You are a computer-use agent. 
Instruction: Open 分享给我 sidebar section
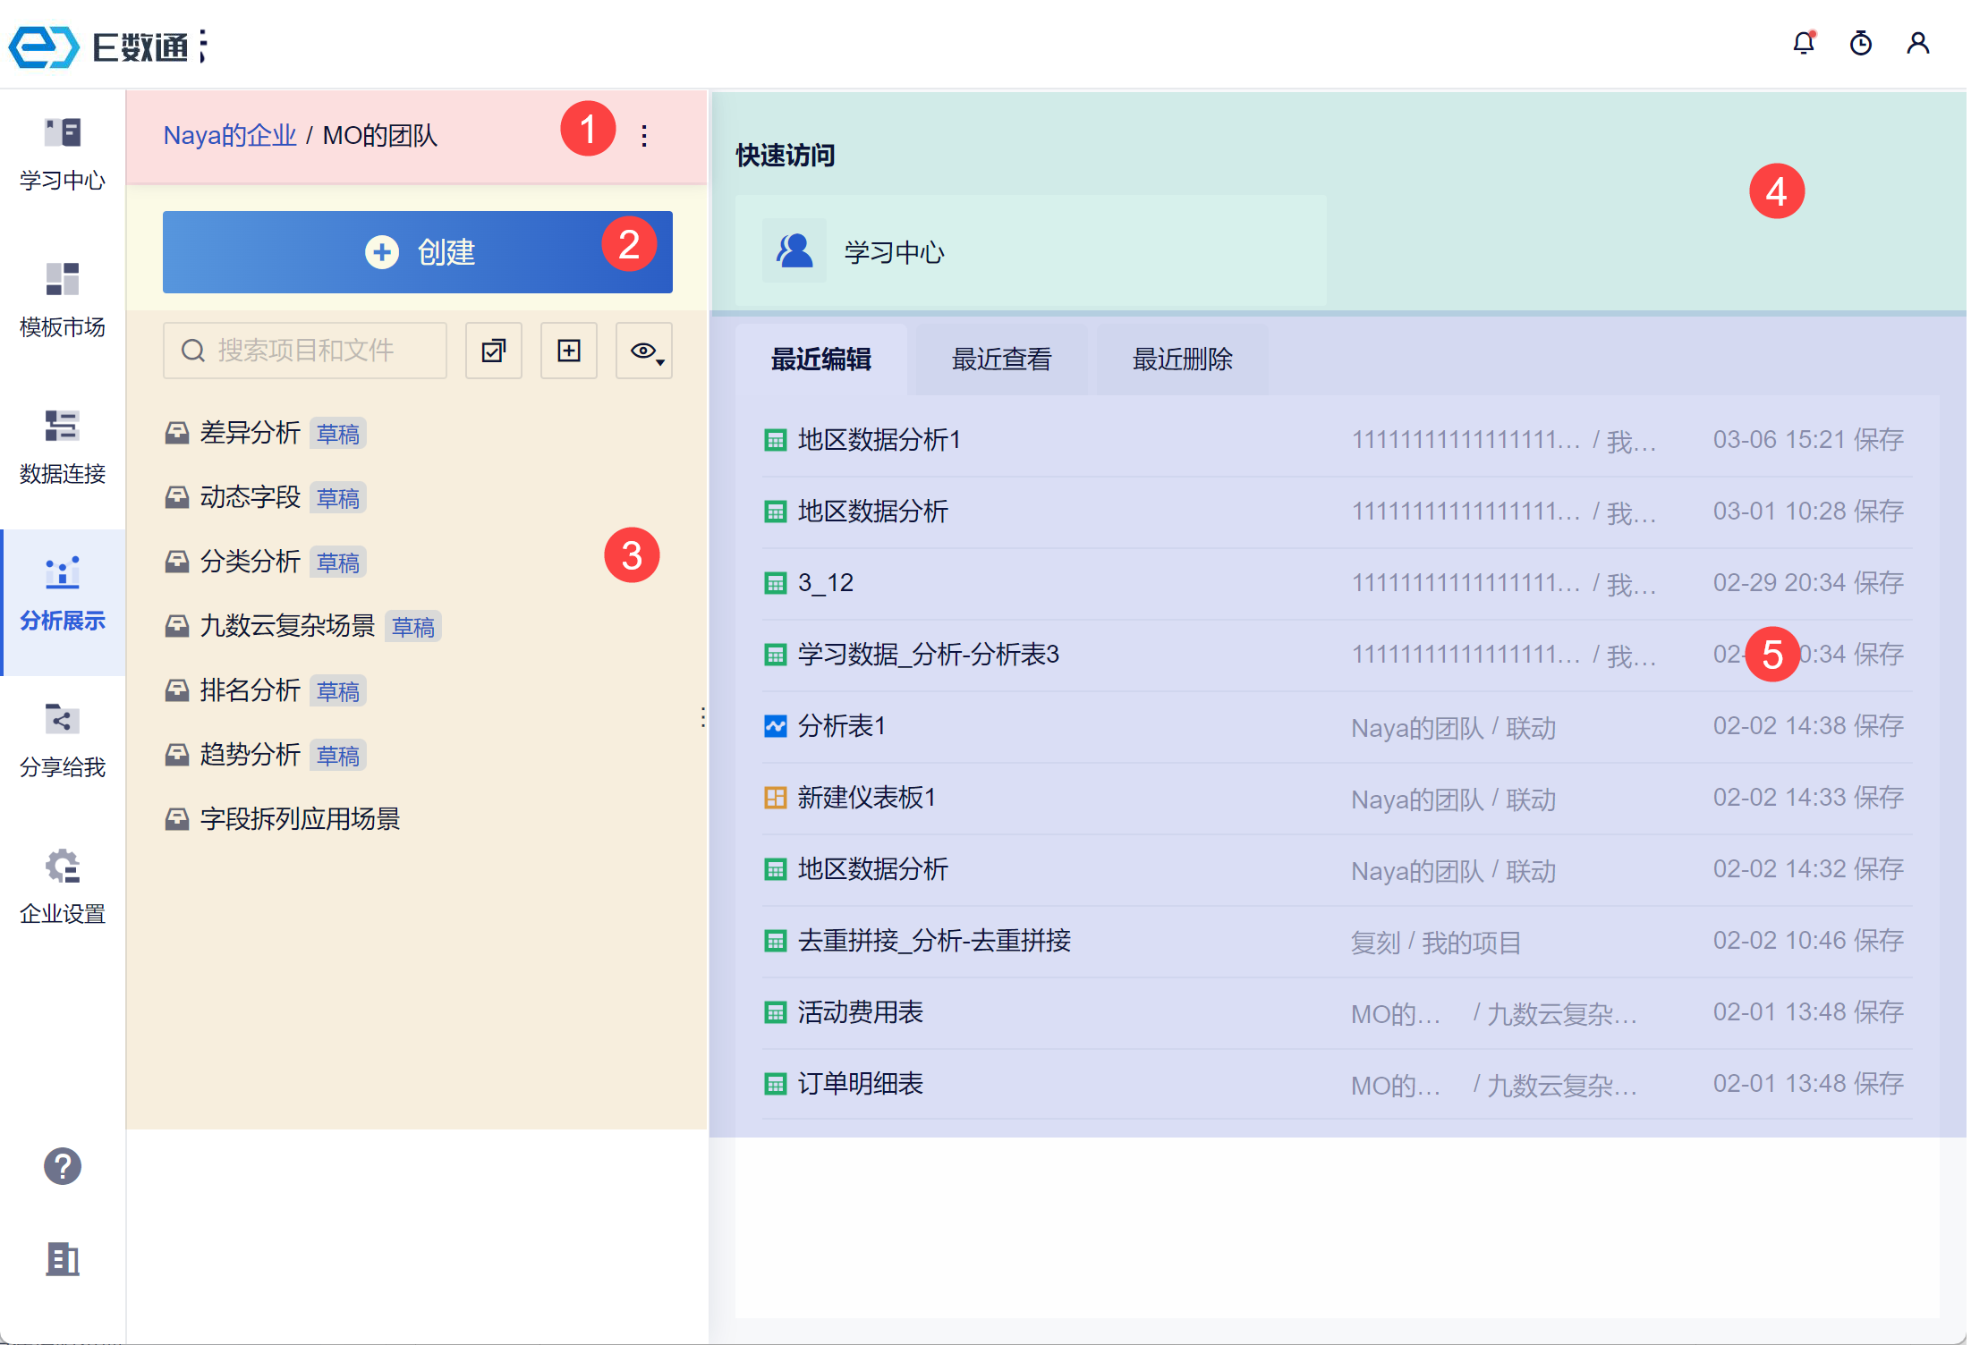click(63, 740)
